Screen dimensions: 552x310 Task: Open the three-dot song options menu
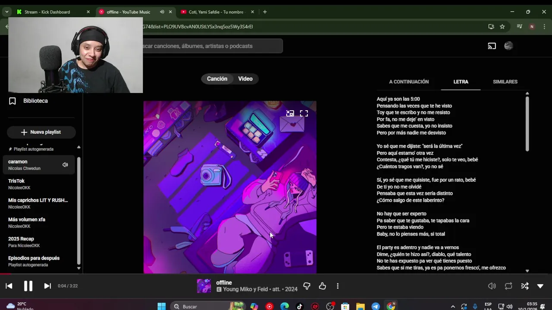(338, 286)
